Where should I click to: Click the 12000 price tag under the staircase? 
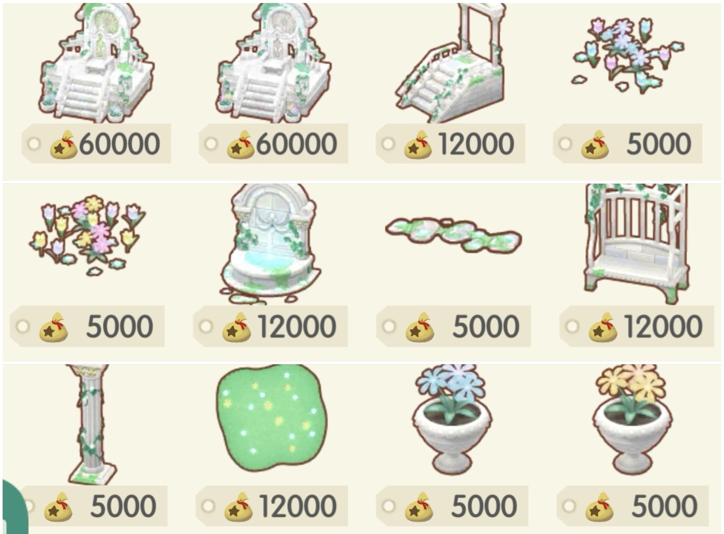[x=450, y=143]
